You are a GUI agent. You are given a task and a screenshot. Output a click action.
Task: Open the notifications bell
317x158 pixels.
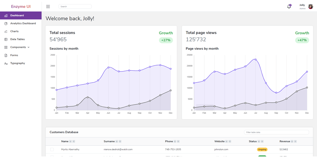(x=289, y=7)
